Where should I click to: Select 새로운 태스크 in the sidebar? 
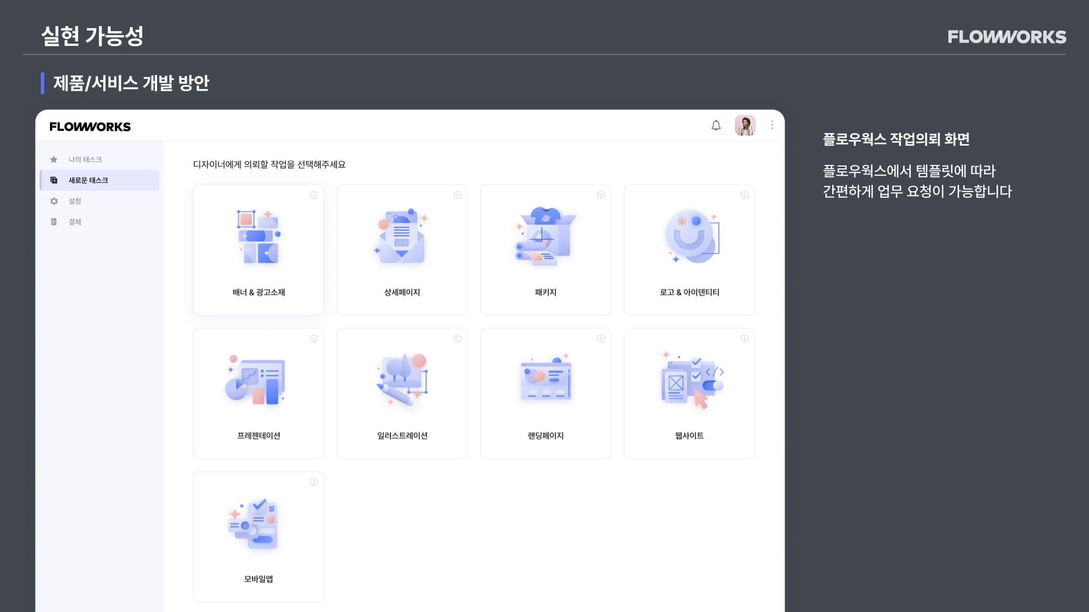[99, 180]
